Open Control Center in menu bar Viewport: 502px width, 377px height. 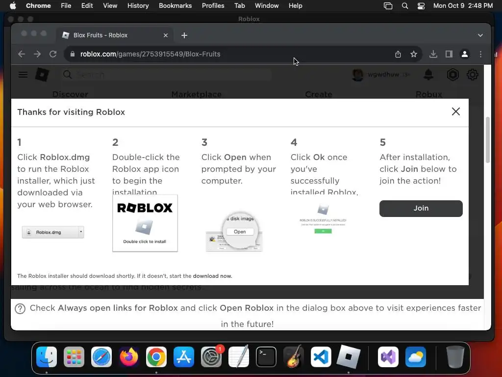pyautogui.click(x=421, y=6)
